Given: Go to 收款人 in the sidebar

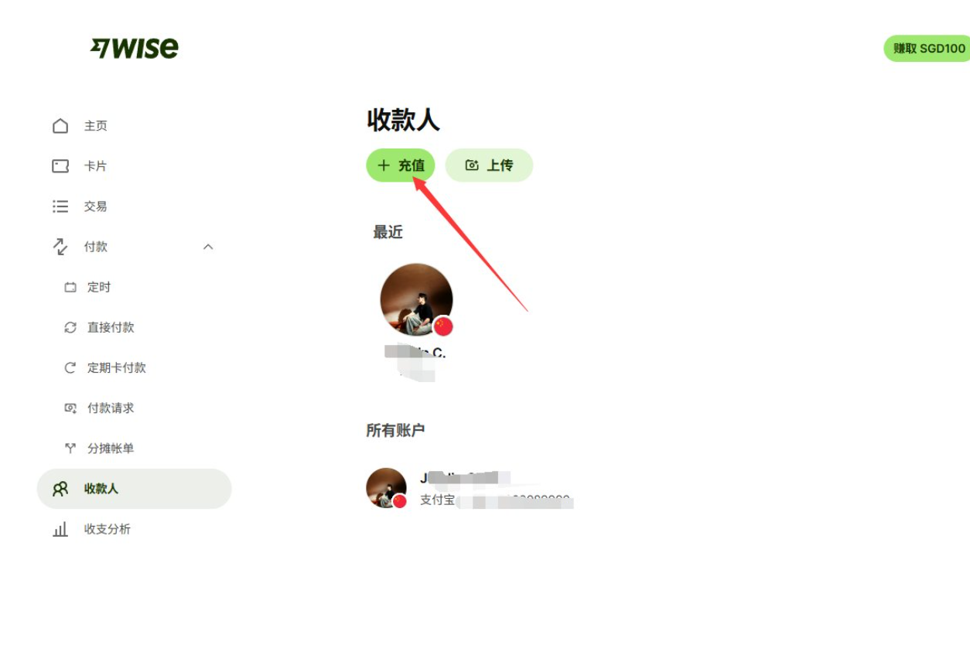Looking at the screenshot, I should 135,489.
